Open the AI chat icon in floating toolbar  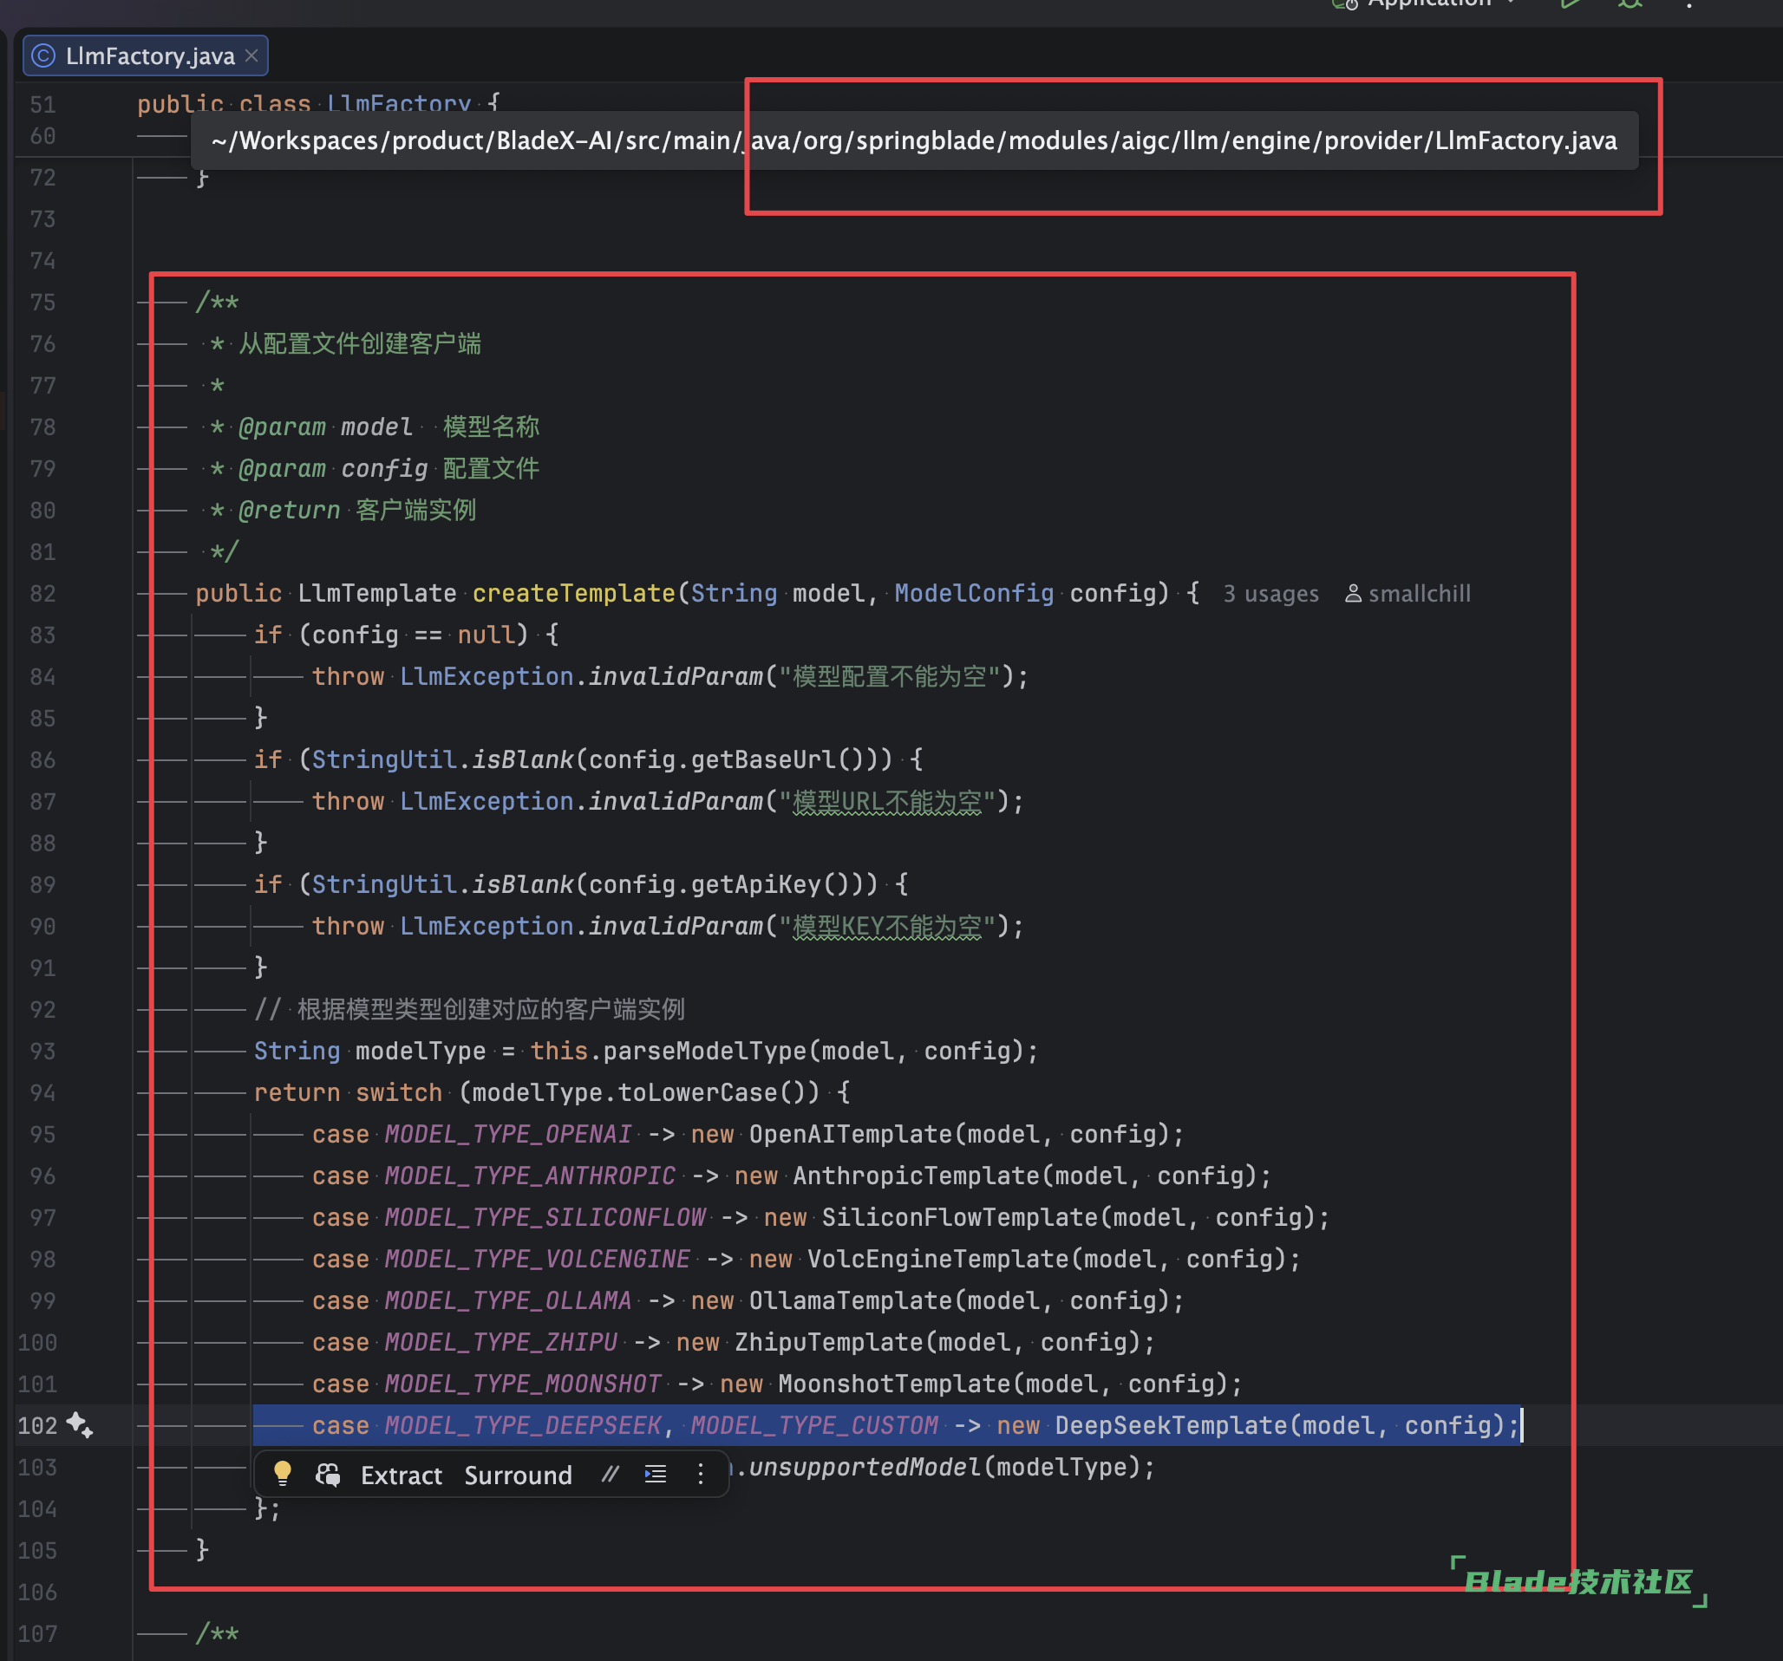(x=327, y=1475)
